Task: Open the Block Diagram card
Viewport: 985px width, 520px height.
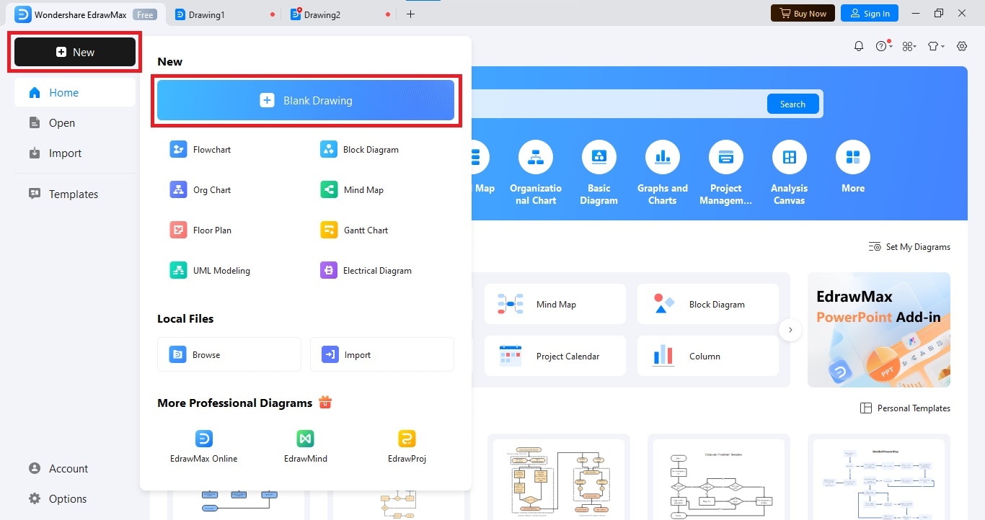Action: coord(708,304)
